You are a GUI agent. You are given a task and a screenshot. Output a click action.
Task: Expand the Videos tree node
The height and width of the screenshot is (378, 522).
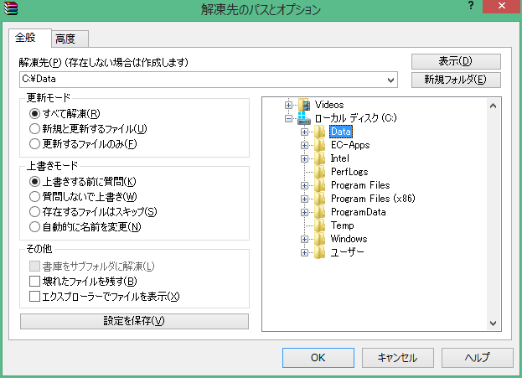[x=288, y=106]
